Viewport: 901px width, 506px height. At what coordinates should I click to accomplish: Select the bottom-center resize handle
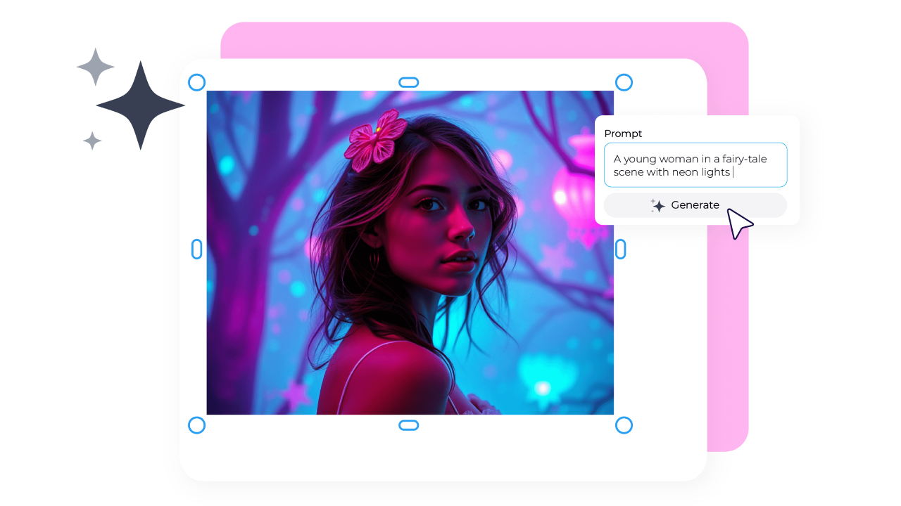(409, 425)
